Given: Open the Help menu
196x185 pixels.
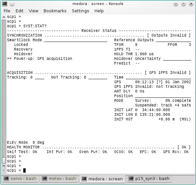Looking at the screenshot, I should [x=99, y=11].
